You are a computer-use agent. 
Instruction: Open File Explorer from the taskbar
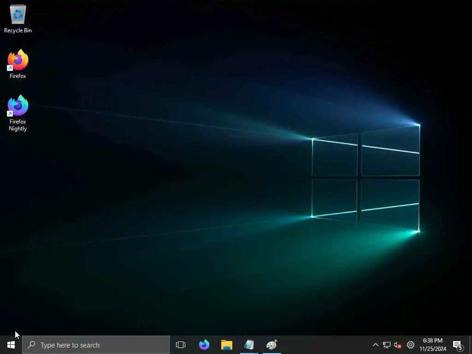(x=227, y=345)
